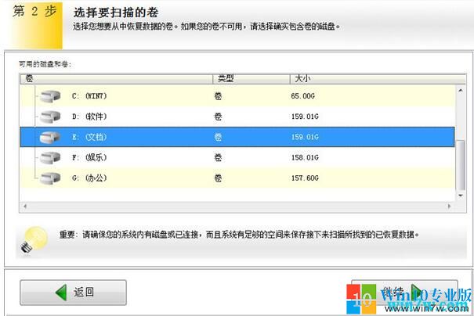Click the 159.01G size of D: drive

coord(305,117)
